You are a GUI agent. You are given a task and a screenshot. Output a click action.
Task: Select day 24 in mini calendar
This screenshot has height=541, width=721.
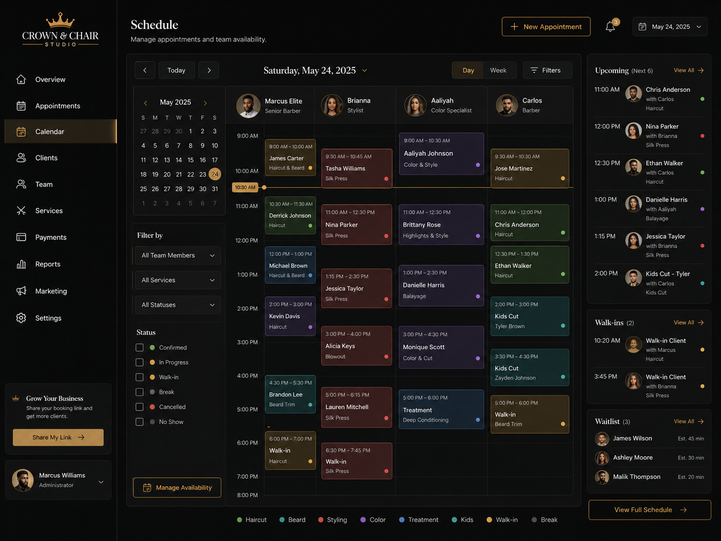pos(215,174)
